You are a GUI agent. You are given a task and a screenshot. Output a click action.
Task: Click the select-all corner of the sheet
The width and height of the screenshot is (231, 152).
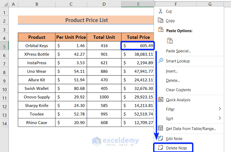(x=4, y=4)
